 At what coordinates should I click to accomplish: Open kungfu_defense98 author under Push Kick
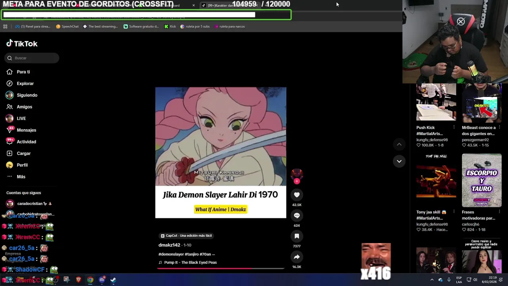pos(432,140)
